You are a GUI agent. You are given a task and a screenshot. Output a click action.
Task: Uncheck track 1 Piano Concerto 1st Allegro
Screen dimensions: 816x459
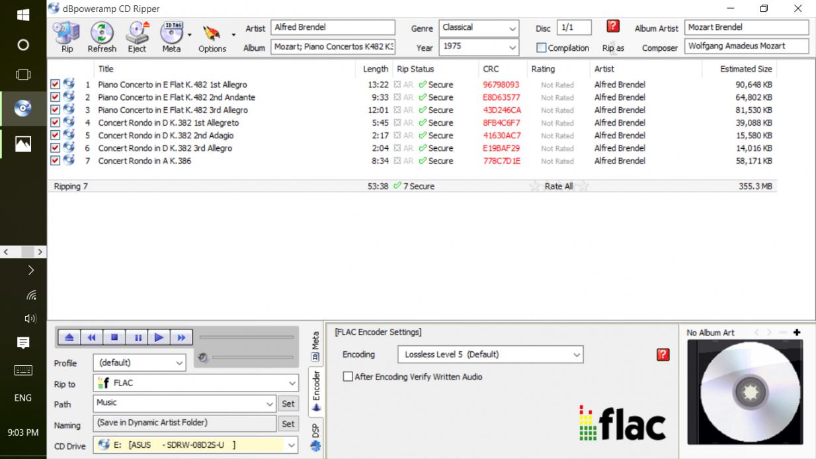click(56, 85)
